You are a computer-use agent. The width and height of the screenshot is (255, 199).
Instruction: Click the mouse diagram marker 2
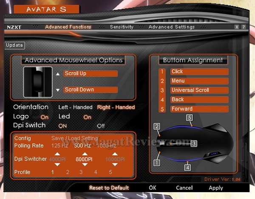pos(157,126)
